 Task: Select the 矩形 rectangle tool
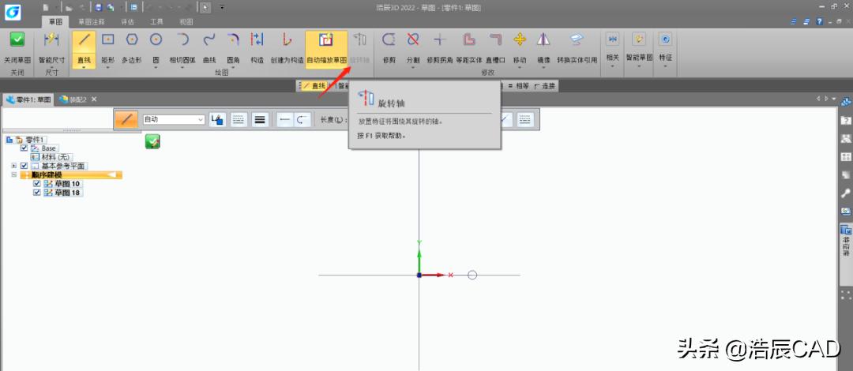(x=107, y=48)
